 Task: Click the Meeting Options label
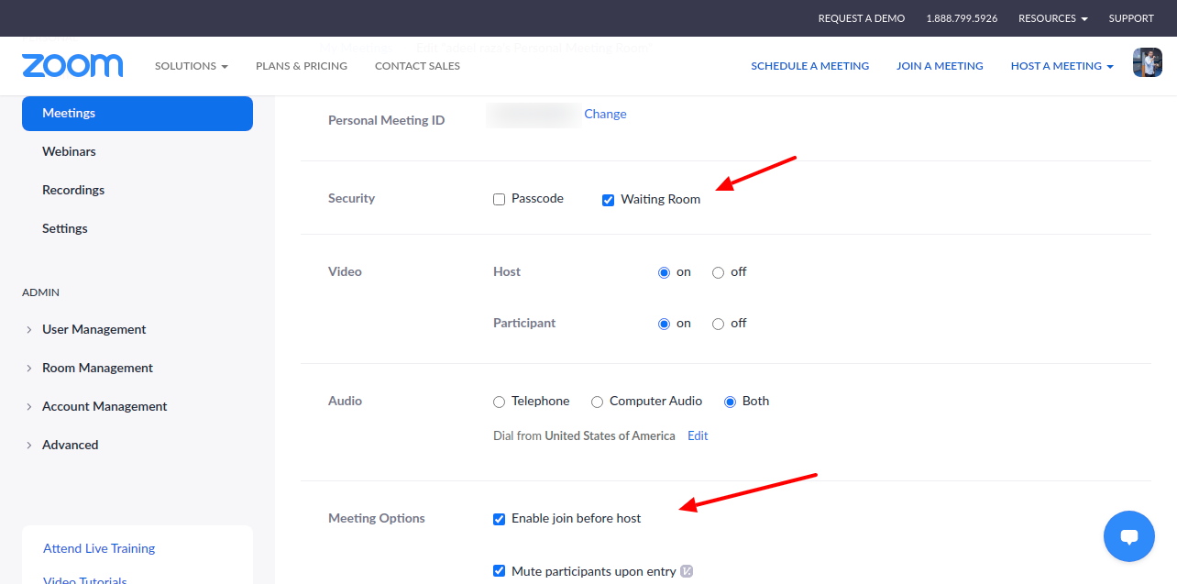pyautogui.click(x=377, y=518)
